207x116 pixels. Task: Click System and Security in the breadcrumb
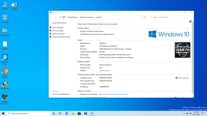(87, 17)
